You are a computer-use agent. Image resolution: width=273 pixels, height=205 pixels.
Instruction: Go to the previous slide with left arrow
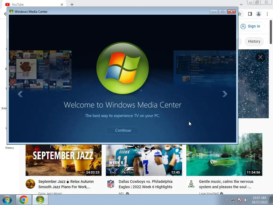click(x=20, y=94)
